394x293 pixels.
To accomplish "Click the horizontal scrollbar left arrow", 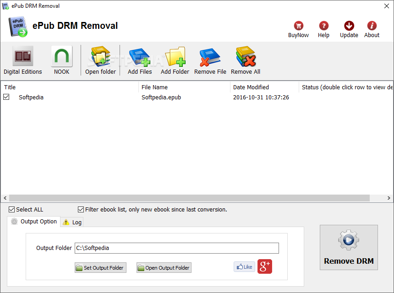I will click(x=5, y=198).
